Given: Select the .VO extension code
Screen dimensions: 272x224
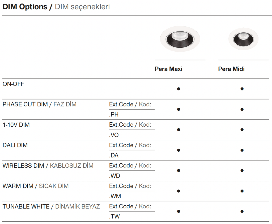Looking at the screenshot, I should [114, 135].
